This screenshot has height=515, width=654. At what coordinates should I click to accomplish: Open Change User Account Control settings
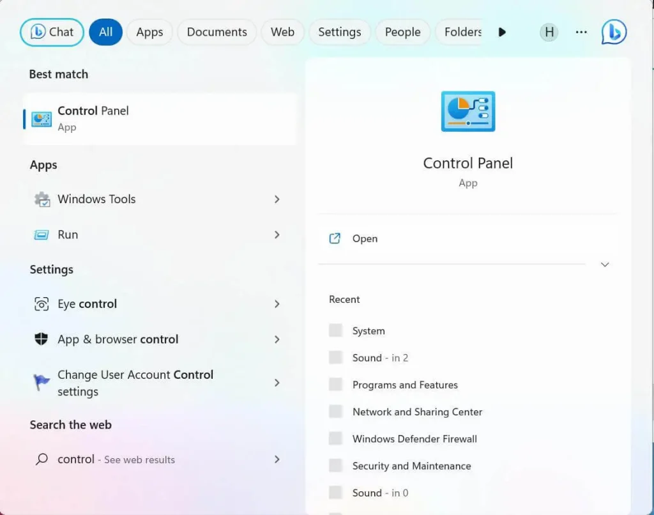(x=160, y=383)
